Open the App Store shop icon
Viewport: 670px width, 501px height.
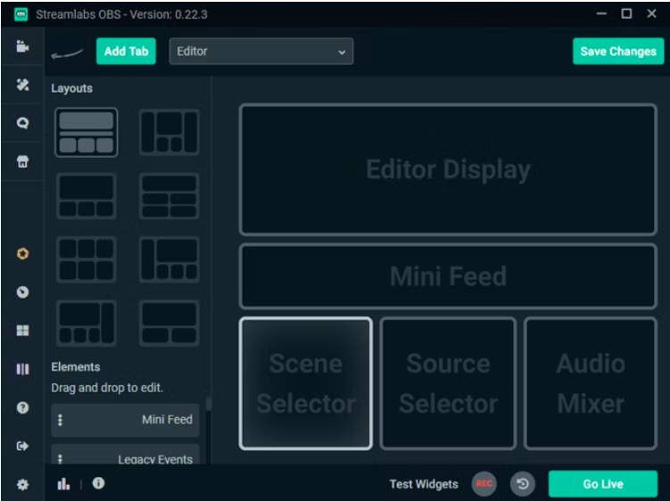click(x=22, y=161)
